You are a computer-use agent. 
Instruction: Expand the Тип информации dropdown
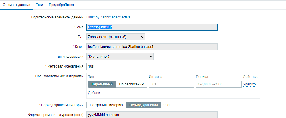pyautogui.click(x=120, y=57)
